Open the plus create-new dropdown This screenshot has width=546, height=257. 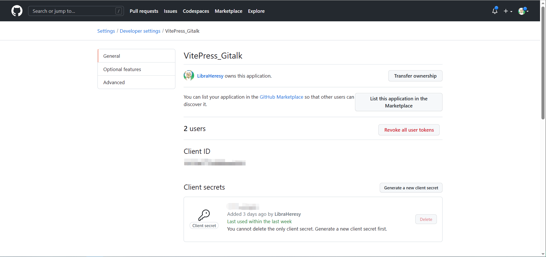[508, 11]
